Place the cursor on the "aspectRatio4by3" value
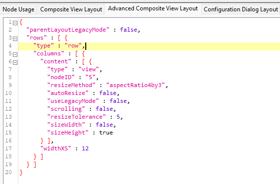 (x=135, y=85)
